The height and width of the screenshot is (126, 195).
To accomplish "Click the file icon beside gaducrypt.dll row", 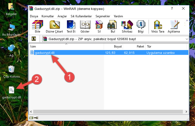I will pyautogui.click(x=32, y=53).
